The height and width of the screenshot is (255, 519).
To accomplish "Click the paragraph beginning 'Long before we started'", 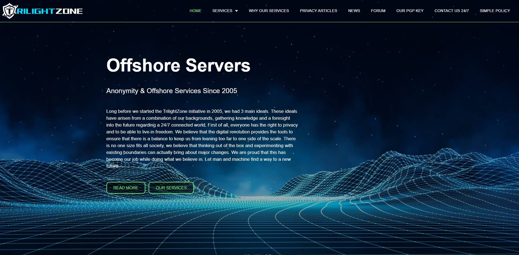I will point(202,139).
